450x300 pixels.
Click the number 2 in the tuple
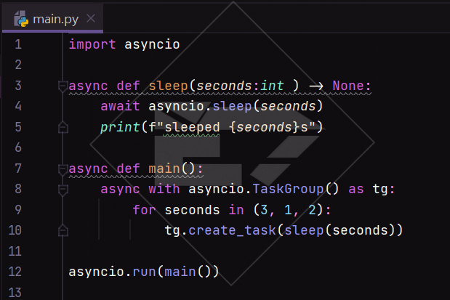[312, 210]
